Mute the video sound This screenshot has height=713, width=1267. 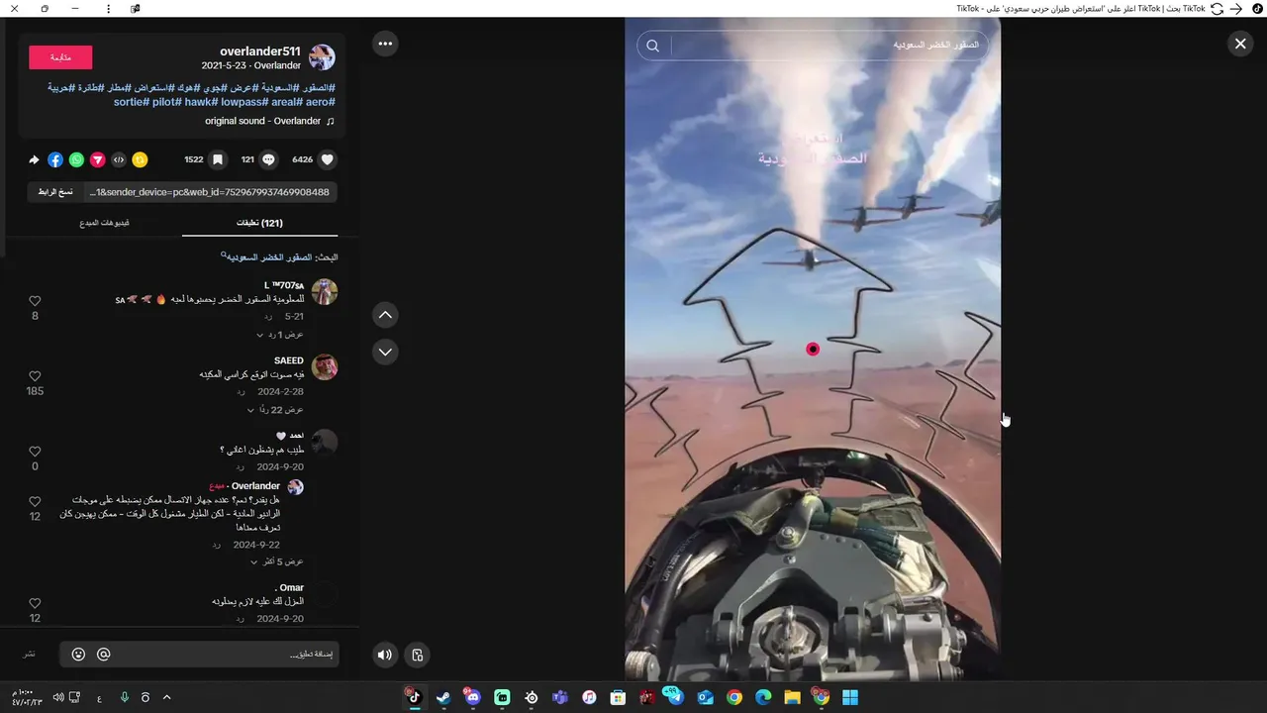(385, 655)
